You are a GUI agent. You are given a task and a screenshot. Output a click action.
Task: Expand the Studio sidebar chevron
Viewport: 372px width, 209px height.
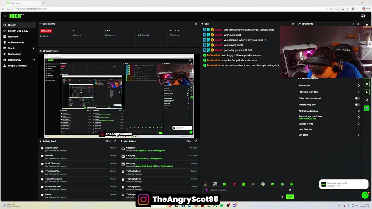(33, 48)
